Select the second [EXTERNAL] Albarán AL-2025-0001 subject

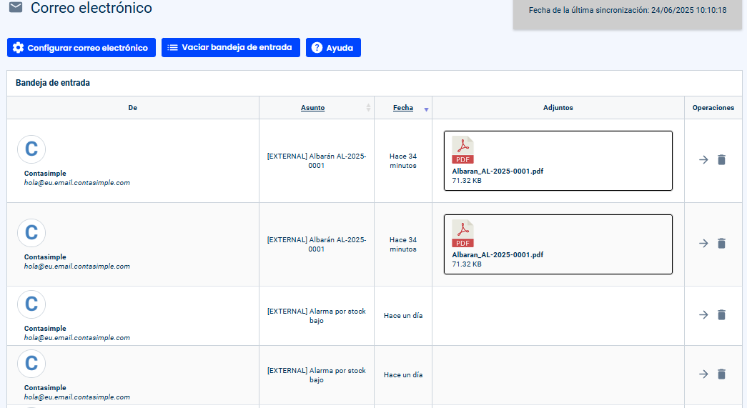(317, 244)
